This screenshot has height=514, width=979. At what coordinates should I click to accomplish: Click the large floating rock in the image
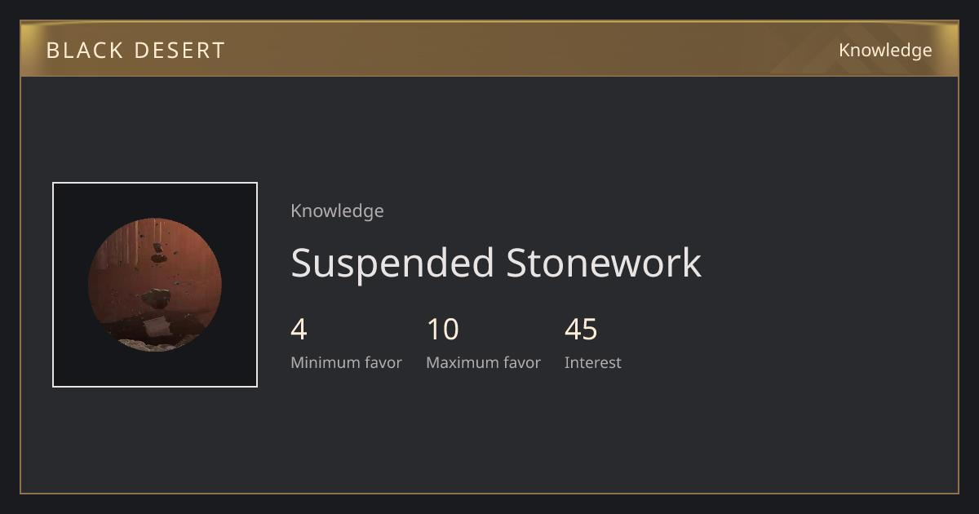point(155,299)
